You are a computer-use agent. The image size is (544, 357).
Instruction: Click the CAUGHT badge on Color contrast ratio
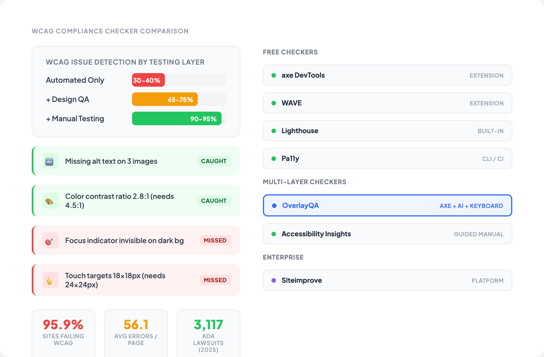tap(214, 201)
